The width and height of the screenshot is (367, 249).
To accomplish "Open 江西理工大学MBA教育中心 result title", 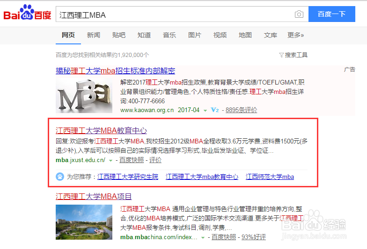I will click(x=101, y=131).
